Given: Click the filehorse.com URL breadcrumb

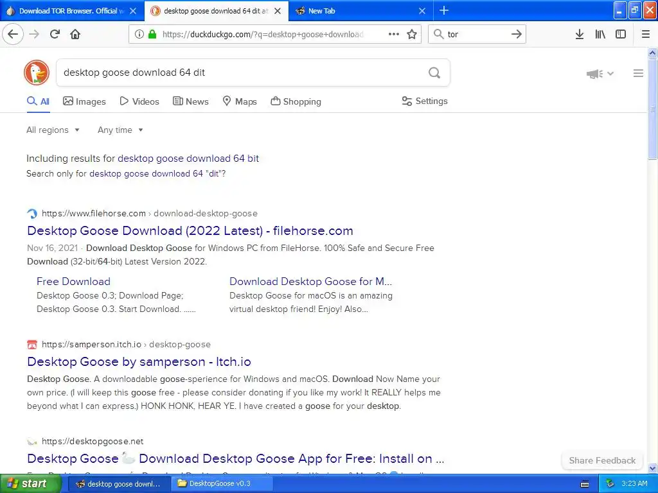Looking at the screenshot, I should pos(149,213).
